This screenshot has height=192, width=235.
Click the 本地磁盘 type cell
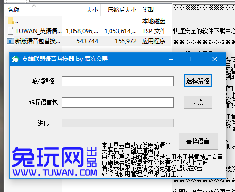pos(154,21)
